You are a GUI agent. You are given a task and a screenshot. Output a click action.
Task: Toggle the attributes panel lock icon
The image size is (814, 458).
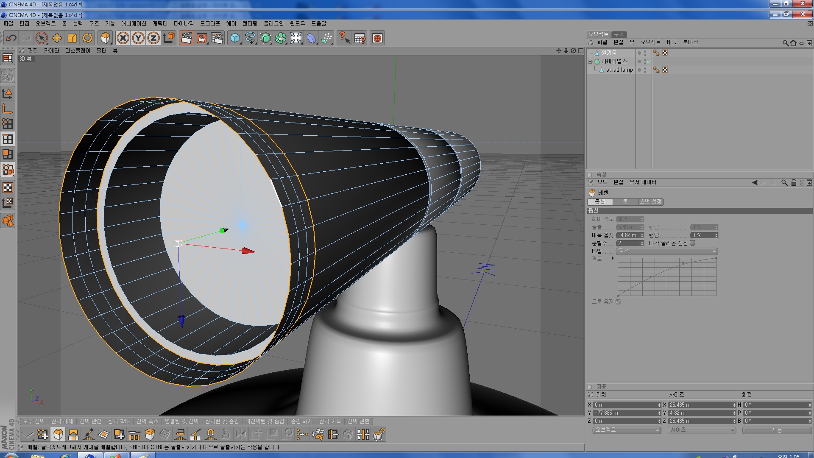tap(794, 182)
